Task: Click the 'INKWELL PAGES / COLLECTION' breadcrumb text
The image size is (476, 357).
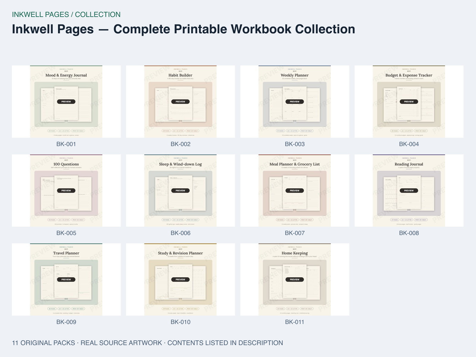Action: [66, 15]
